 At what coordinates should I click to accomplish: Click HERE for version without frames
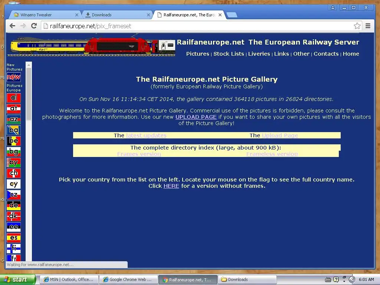171,186
